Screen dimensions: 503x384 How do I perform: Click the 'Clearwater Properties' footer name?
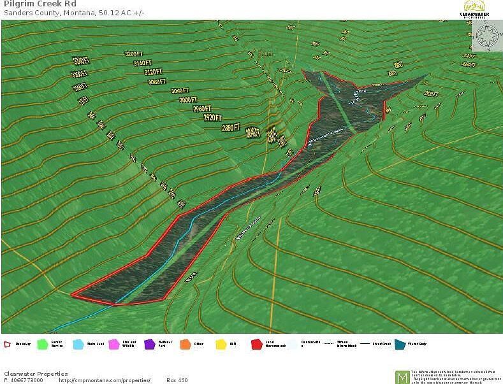pyautogui.click(x=36, y=374)
